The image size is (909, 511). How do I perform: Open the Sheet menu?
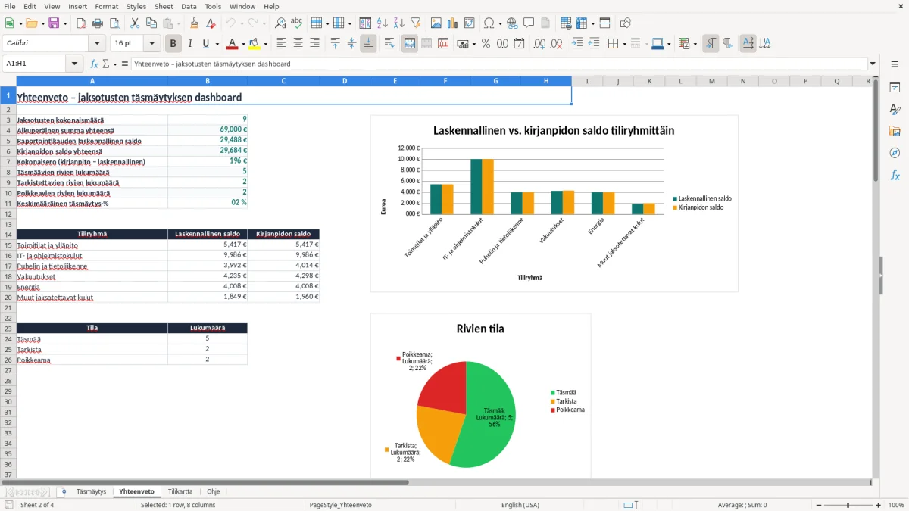pos(164,6)
